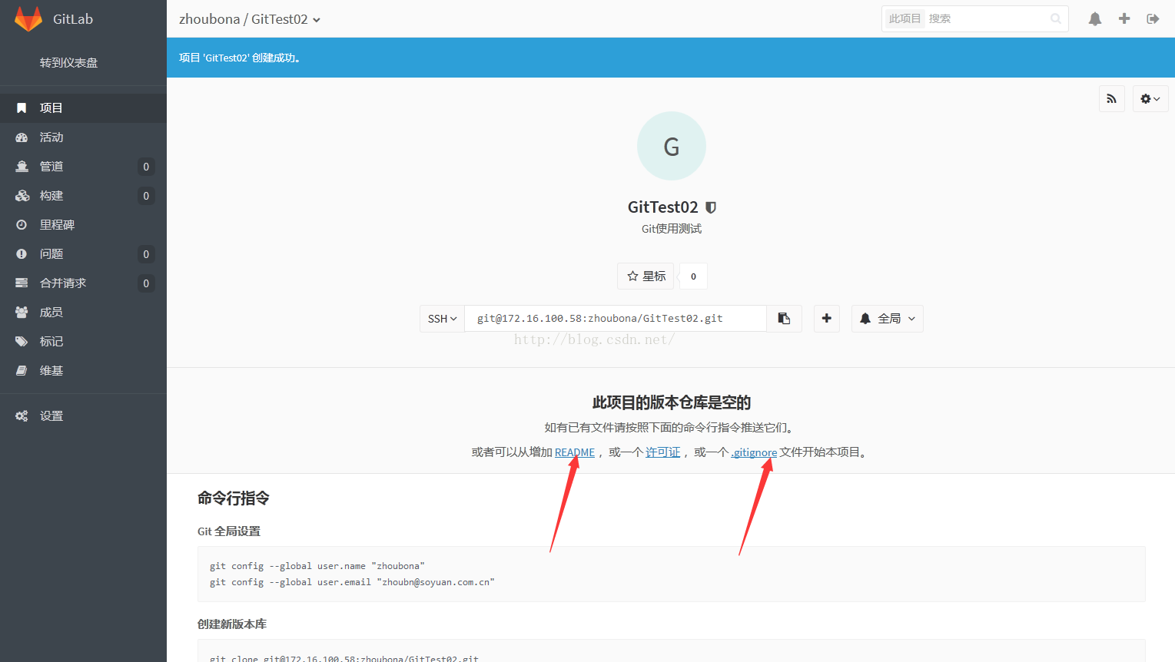Expand the SSH protocol dropdown
Image resolution: width=1175 pixels, height=662 pixels.
click(443, 319)
